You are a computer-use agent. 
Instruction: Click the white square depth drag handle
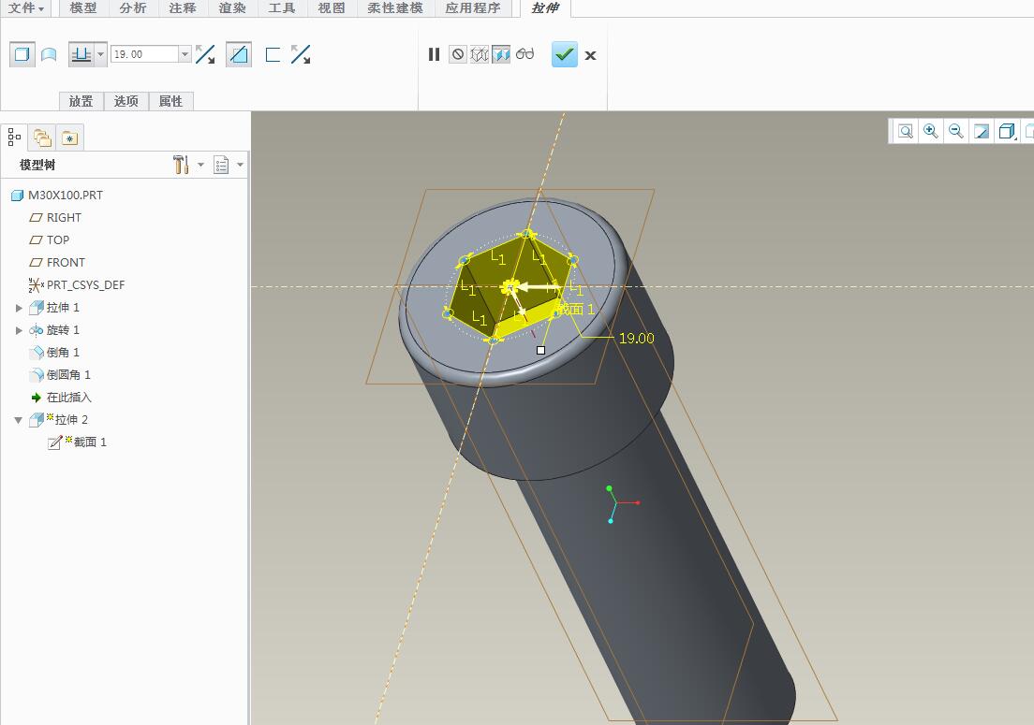540,350
